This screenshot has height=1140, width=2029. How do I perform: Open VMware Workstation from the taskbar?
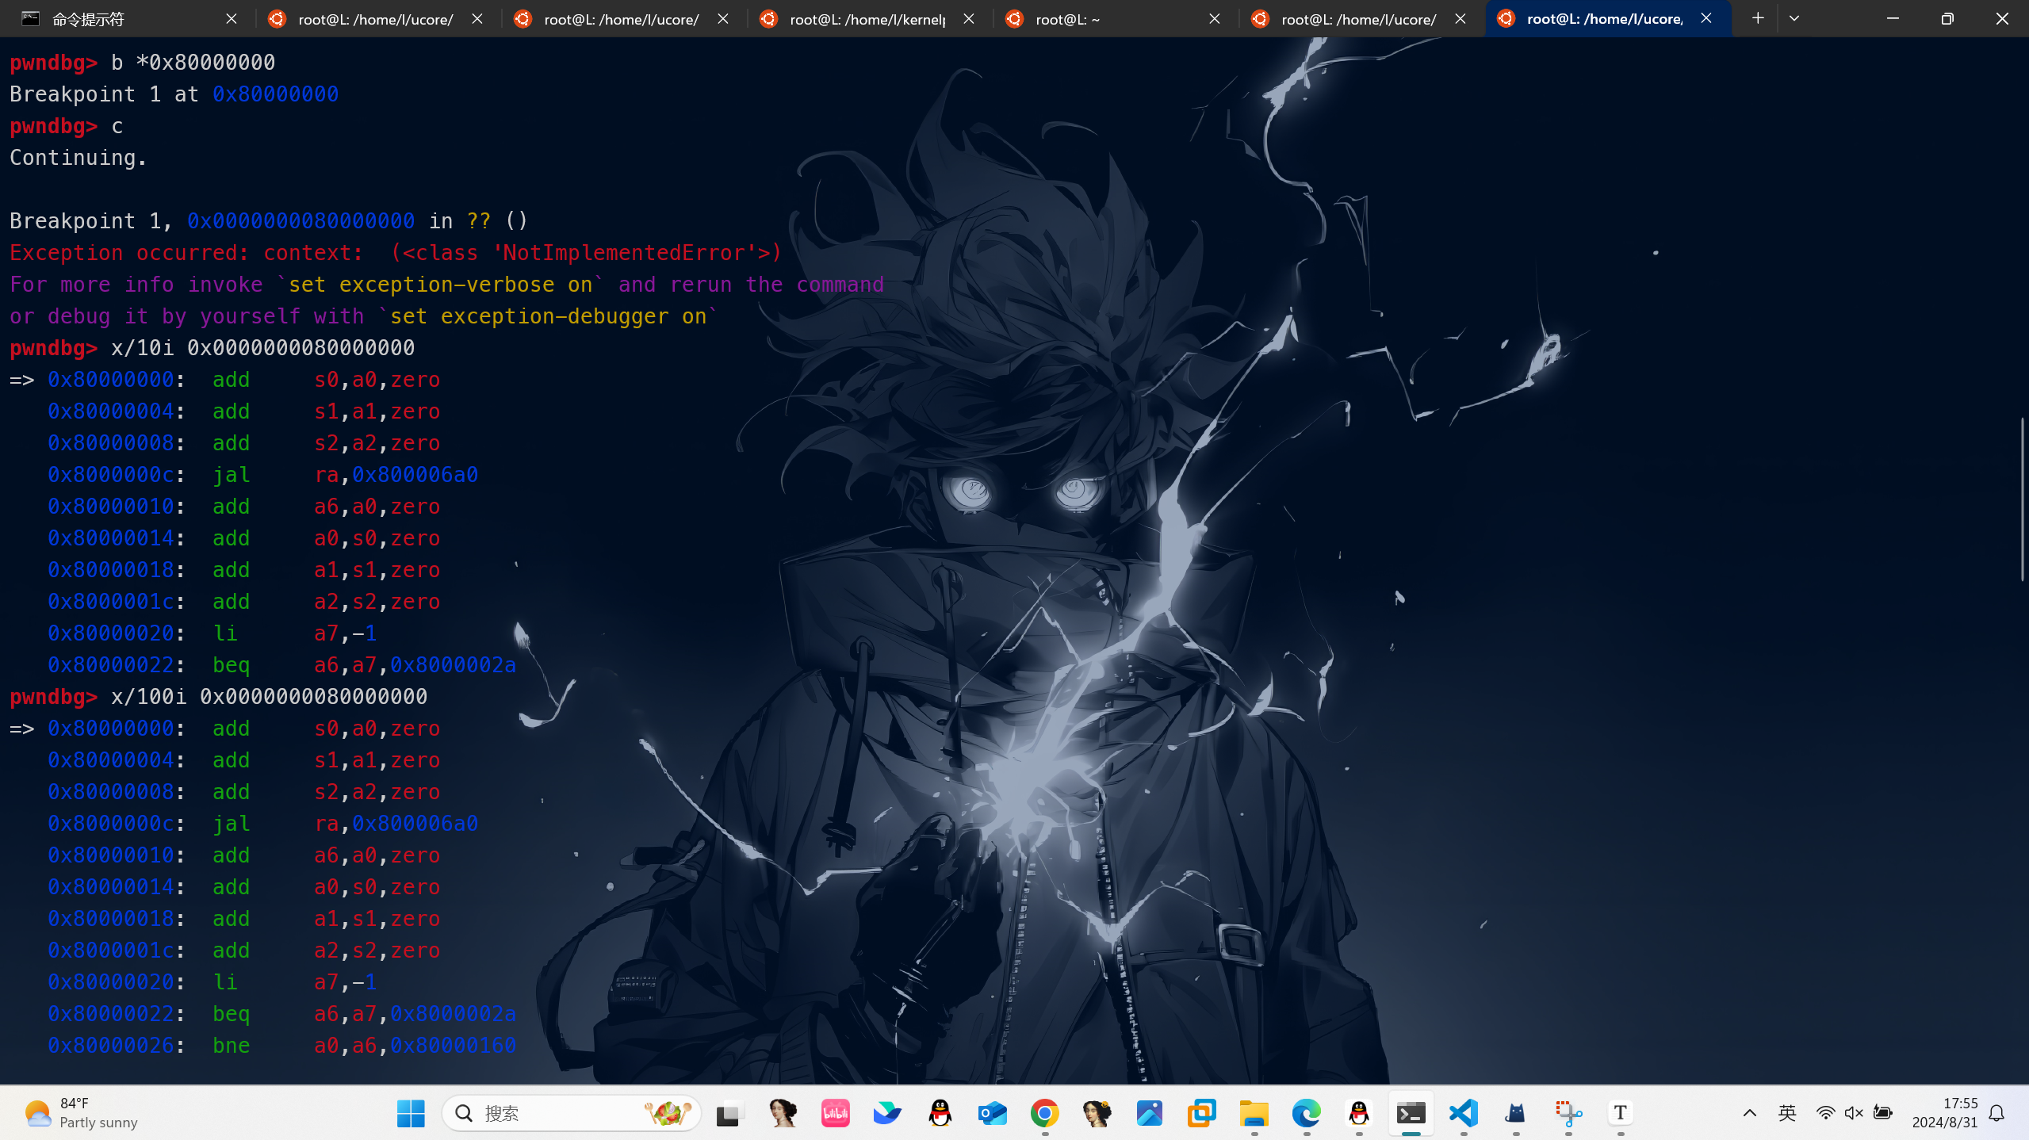point(1201,1113)
